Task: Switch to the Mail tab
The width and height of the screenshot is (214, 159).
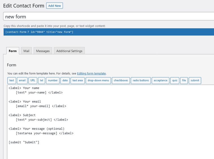Action: point(26,51)
